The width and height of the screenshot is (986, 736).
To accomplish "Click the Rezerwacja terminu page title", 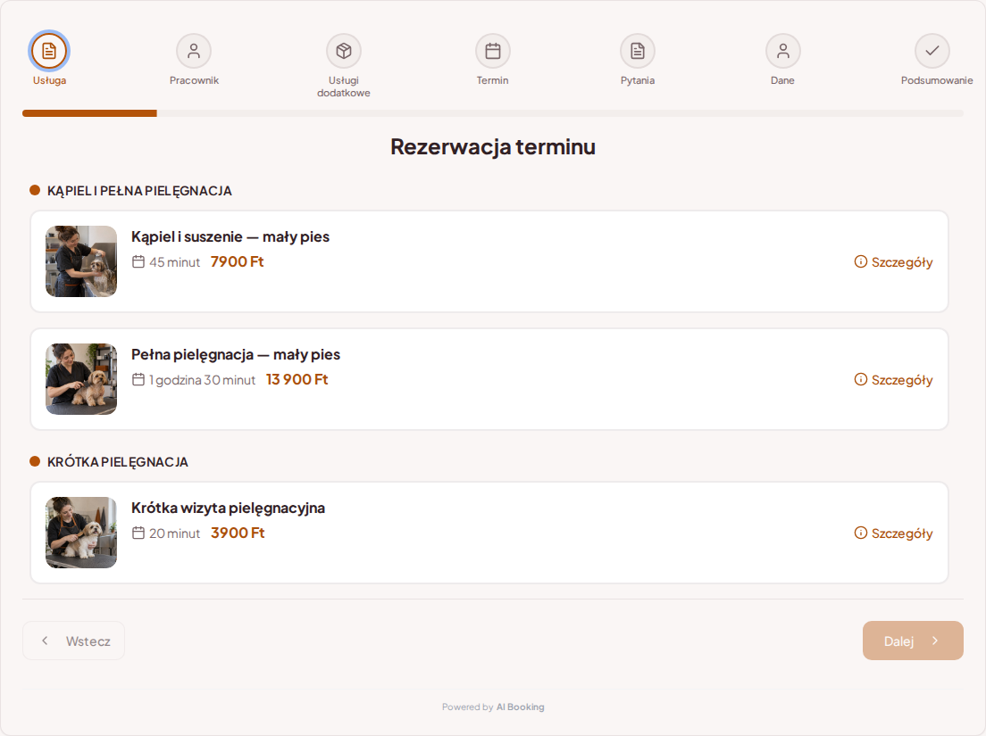I will click(x=493, y=146).
